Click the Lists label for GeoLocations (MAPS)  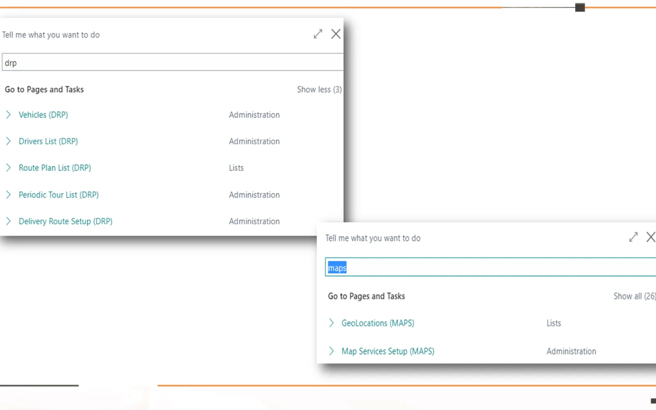tap(553, 323)
